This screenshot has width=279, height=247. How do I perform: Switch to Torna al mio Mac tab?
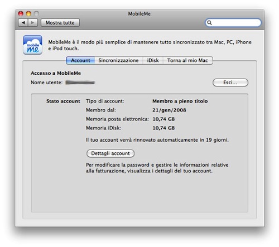tap(187, 60)
